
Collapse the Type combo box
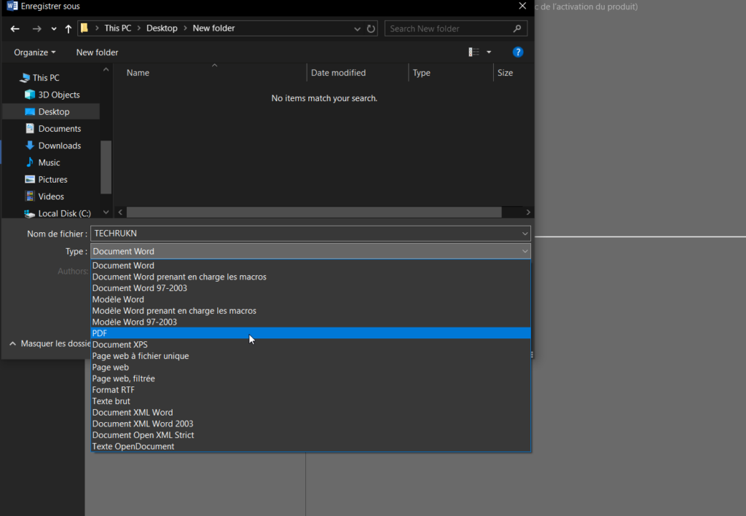525,251
